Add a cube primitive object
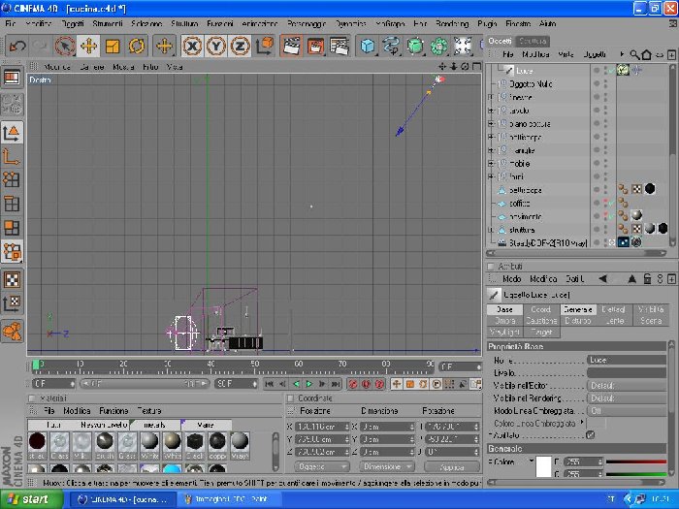 tap(368, 46)
